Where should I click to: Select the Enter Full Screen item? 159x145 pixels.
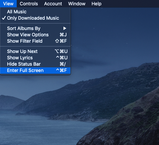pyautogui.click(x=35, y=70)
